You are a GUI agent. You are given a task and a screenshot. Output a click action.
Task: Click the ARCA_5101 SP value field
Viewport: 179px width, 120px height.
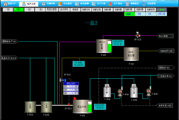pos(71,90)
